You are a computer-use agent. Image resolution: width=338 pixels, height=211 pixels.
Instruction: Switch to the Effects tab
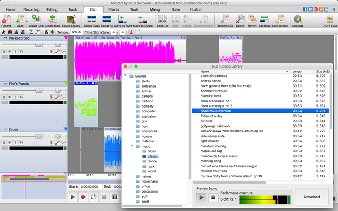pos(114,9)
